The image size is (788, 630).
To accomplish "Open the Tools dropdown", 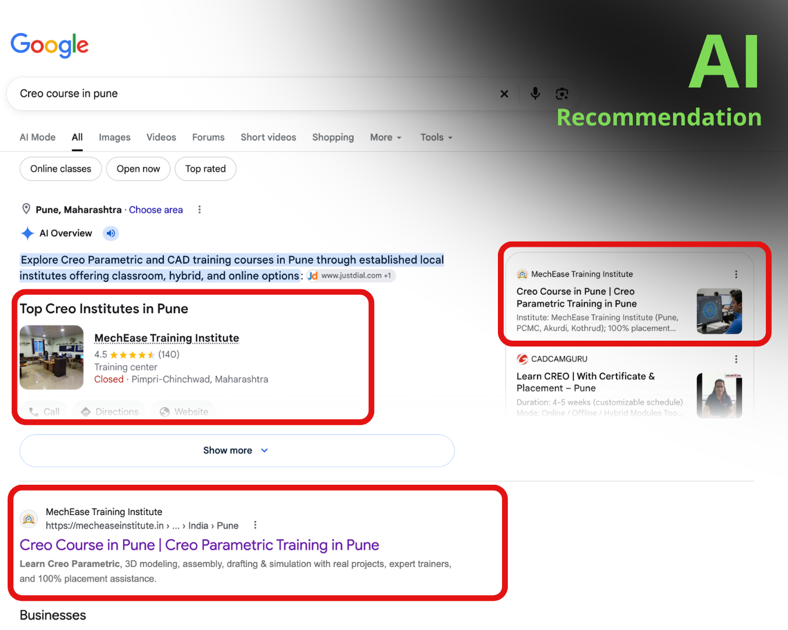I will (x=437, y=138).
